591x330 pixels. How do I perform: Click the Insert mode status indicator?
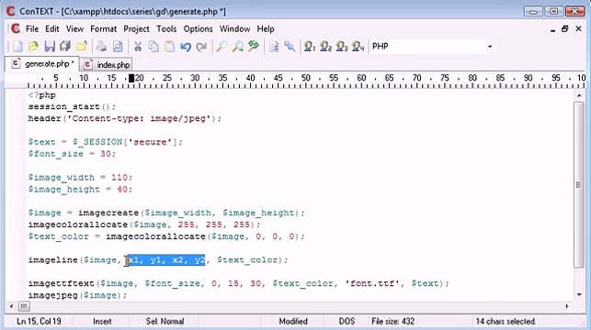[102, 322]
